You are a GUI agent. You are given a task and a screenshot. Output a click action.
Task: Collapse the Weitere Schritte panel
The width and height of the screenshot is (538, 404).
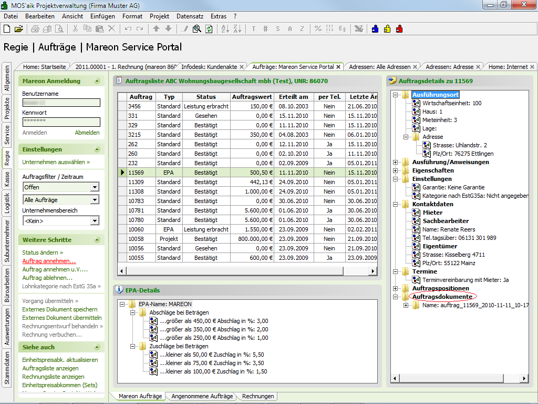[97, 240]
